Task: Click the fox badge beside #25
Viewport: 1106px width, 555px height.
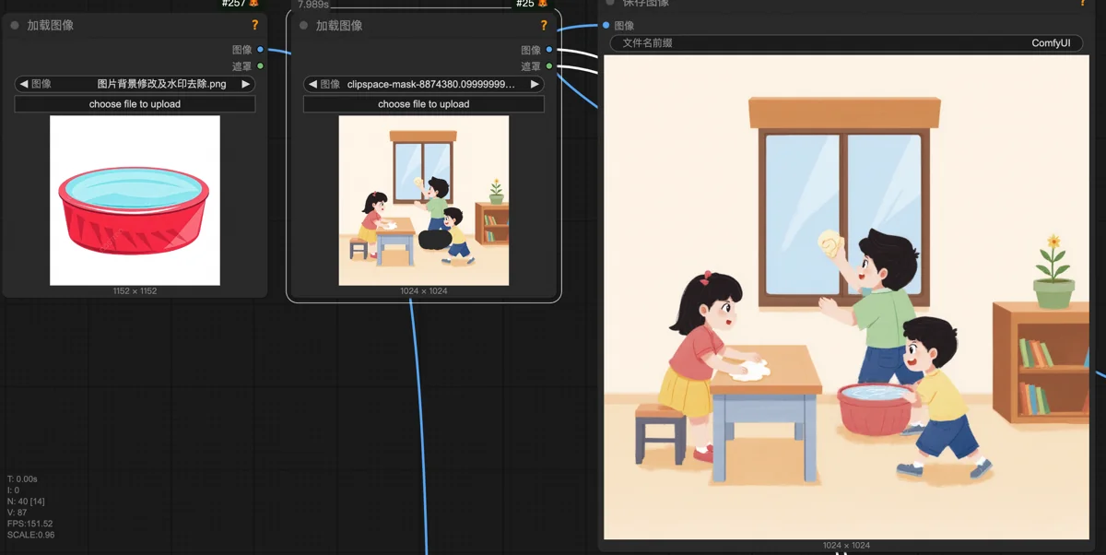Action: coord(543,4)
